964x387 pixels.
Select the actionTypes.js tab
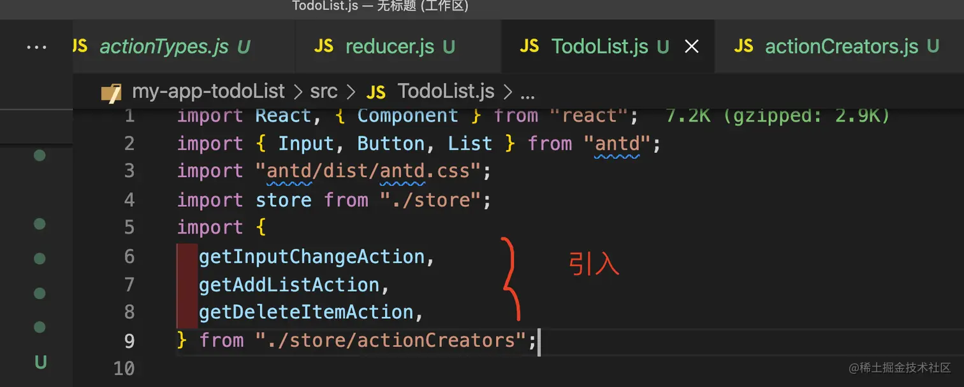pos(164,46)
